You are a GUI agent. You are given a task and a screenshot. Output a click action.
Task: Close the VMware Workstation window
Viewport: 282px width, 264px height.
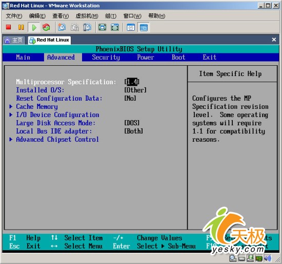click(275, 6)
